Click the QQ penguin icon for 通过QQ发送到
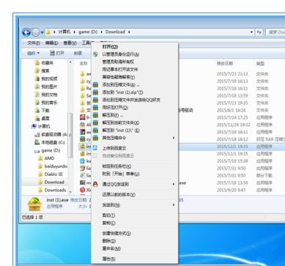 pyautogui.click(x=95, y=184)
